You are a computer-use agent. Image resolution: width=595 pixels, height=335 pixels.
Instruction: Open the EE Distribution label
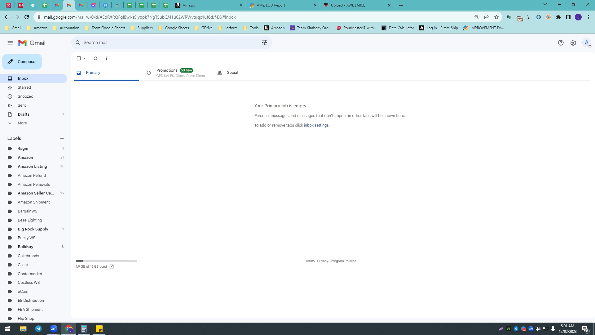pos(33,301)
